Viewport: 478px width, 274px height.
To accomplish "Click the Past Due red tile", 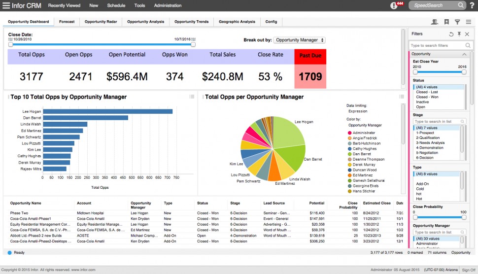I will click(x=310, y=69).
